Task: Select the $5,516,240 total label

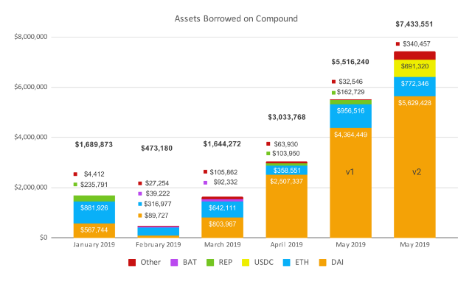Action: (350, 62)
